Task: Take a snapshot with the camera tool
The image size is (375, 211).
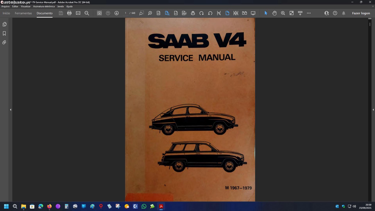Action: (99, 13)
